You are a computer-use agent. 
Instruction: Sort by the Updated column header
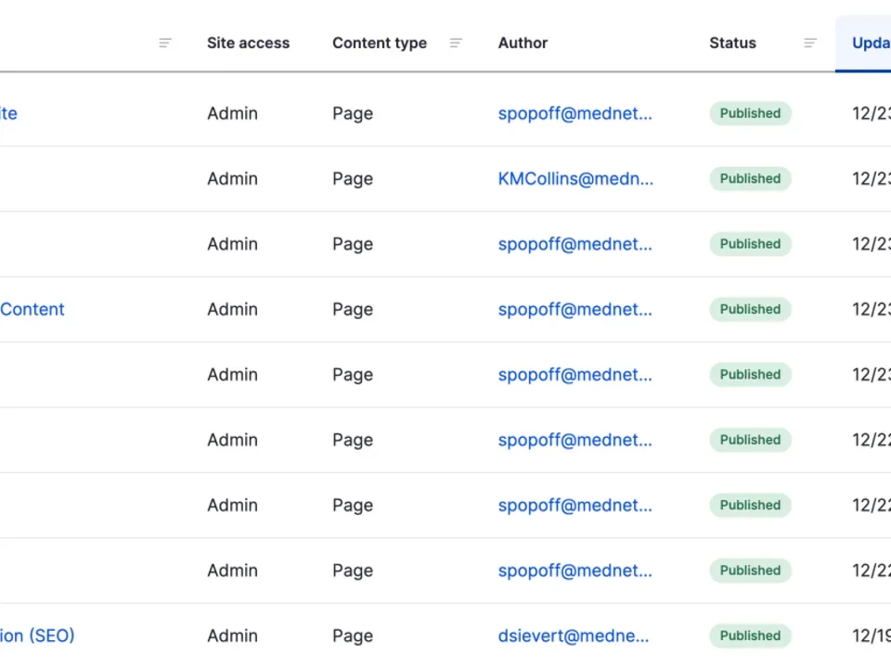tap(871, 43)
